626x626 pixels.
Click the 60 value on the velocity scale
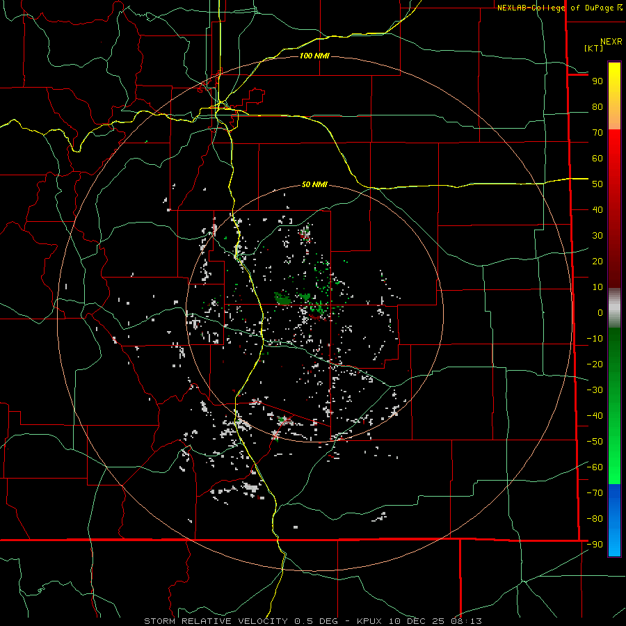(597, 159)
